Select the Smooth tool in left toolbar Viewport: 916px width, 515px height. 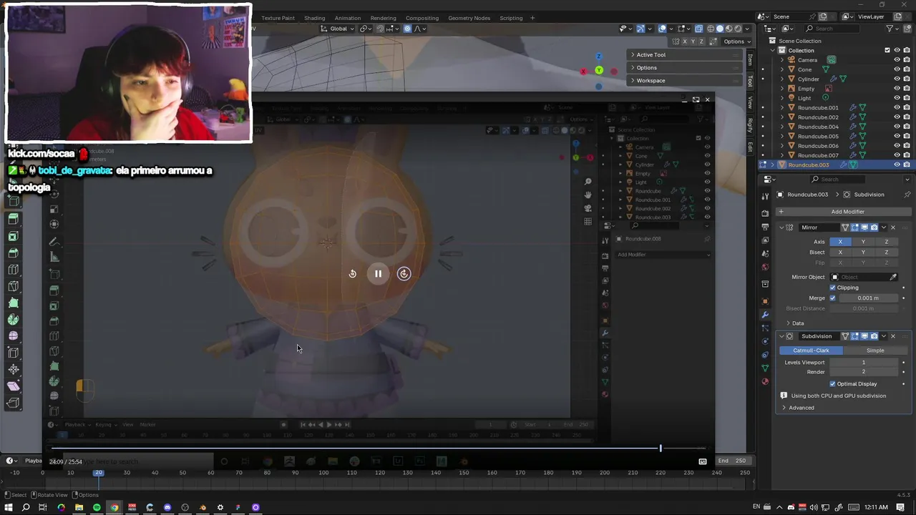pos(13,336)
